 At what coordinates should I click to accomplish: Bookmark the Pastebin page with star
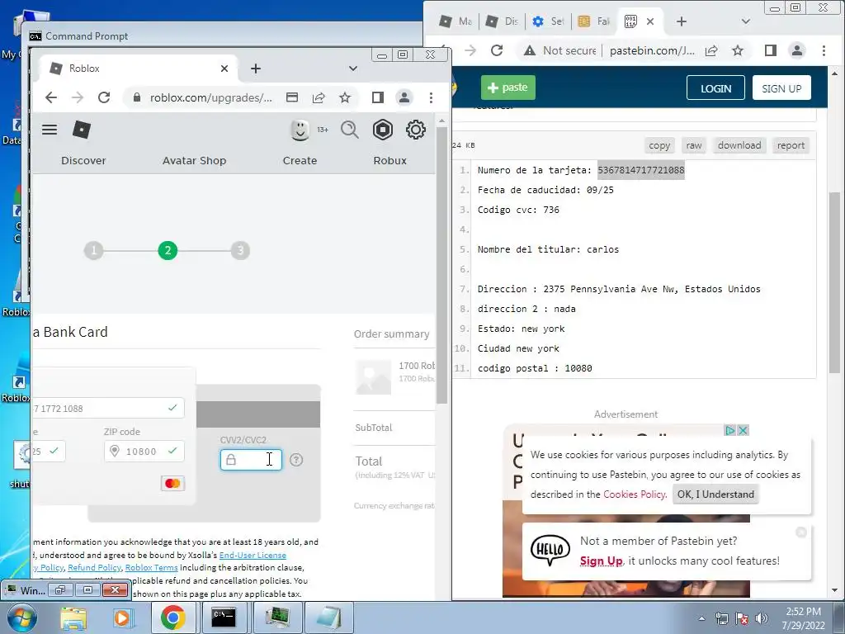point(738,50)
